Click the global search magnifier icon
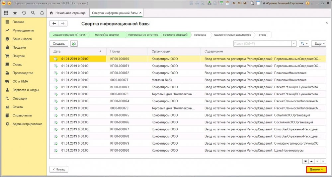Image resolution: width=332 pixels, height=177 pixels. [33, 13]
